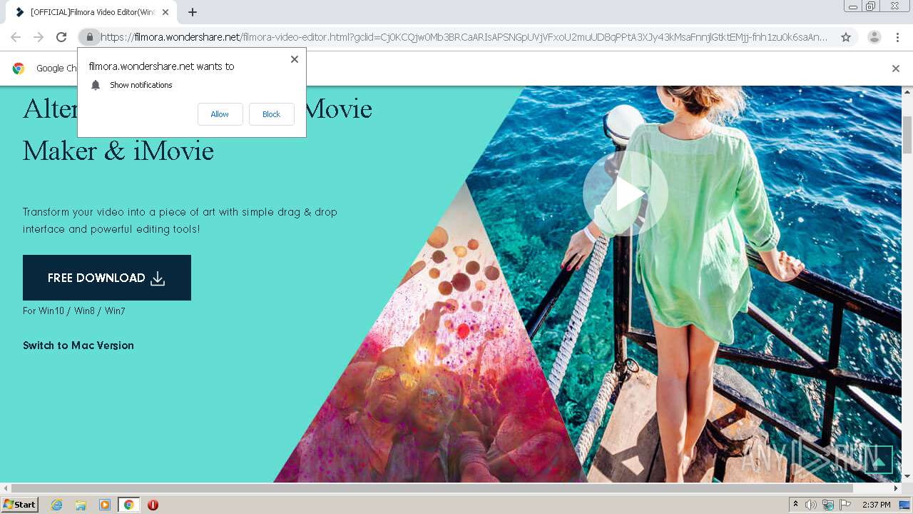Click the Action Center flag icon

[845, 505]
